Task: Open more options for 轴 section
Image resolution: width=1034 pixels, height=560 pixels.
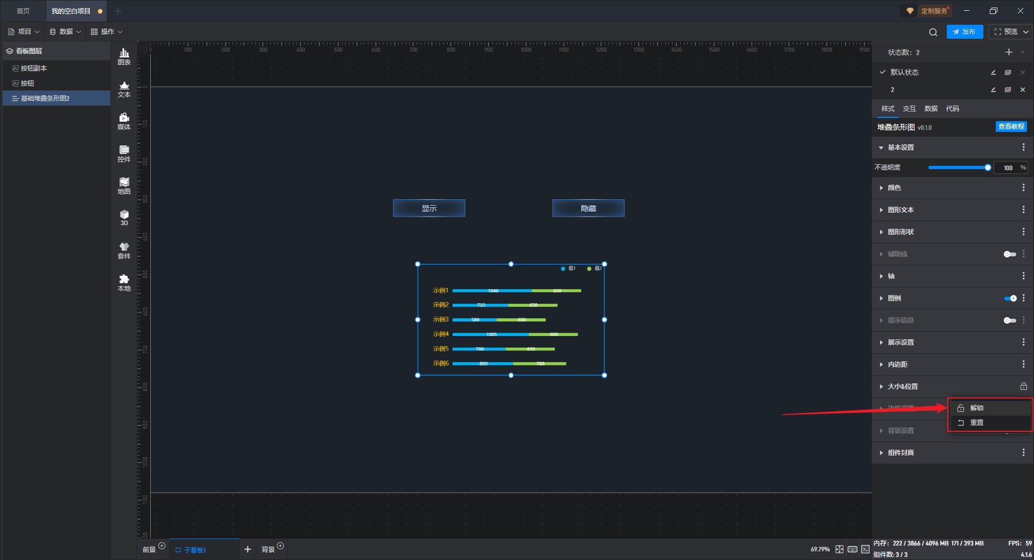Action: (1023, 276)
